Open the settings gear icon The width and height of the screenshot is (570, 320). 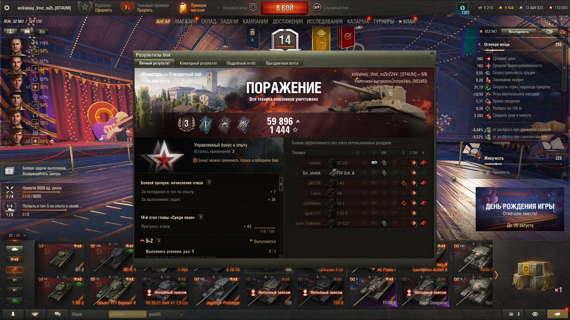[7, 8]
